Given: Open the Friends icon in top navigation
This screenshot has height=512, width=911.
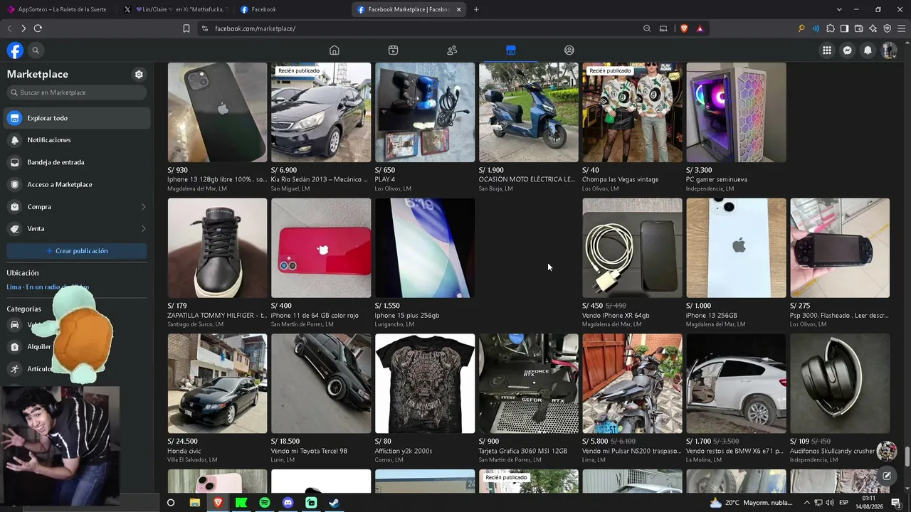Looking at the screenshot, I should point(452,50).
